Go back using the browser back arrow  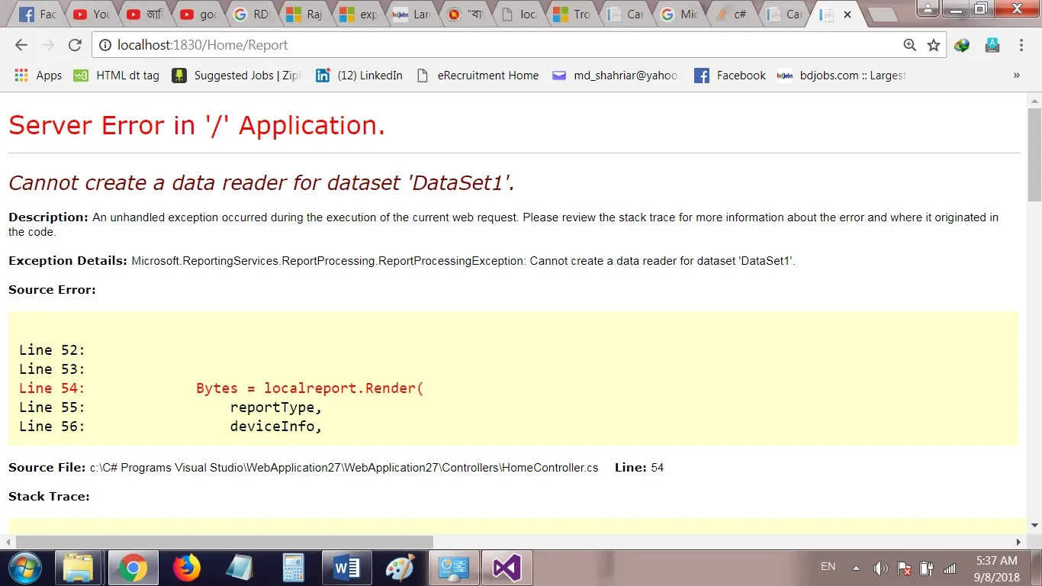(21, 45)
